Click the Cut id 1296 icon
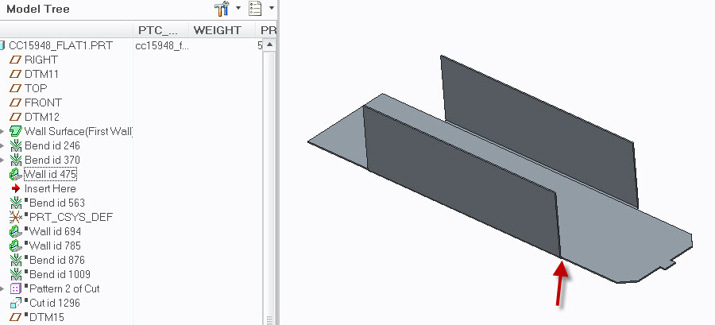 16,303
